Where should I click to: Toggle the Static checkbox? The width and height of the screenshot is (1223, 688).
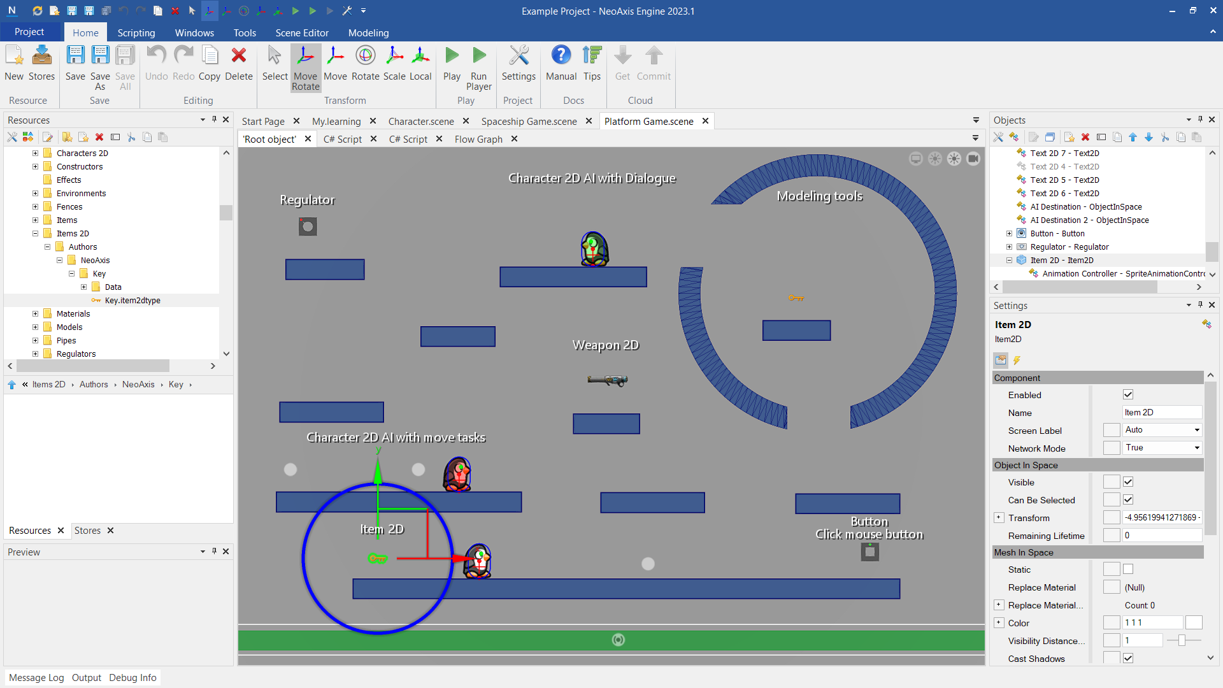(x=1128, y=570)
